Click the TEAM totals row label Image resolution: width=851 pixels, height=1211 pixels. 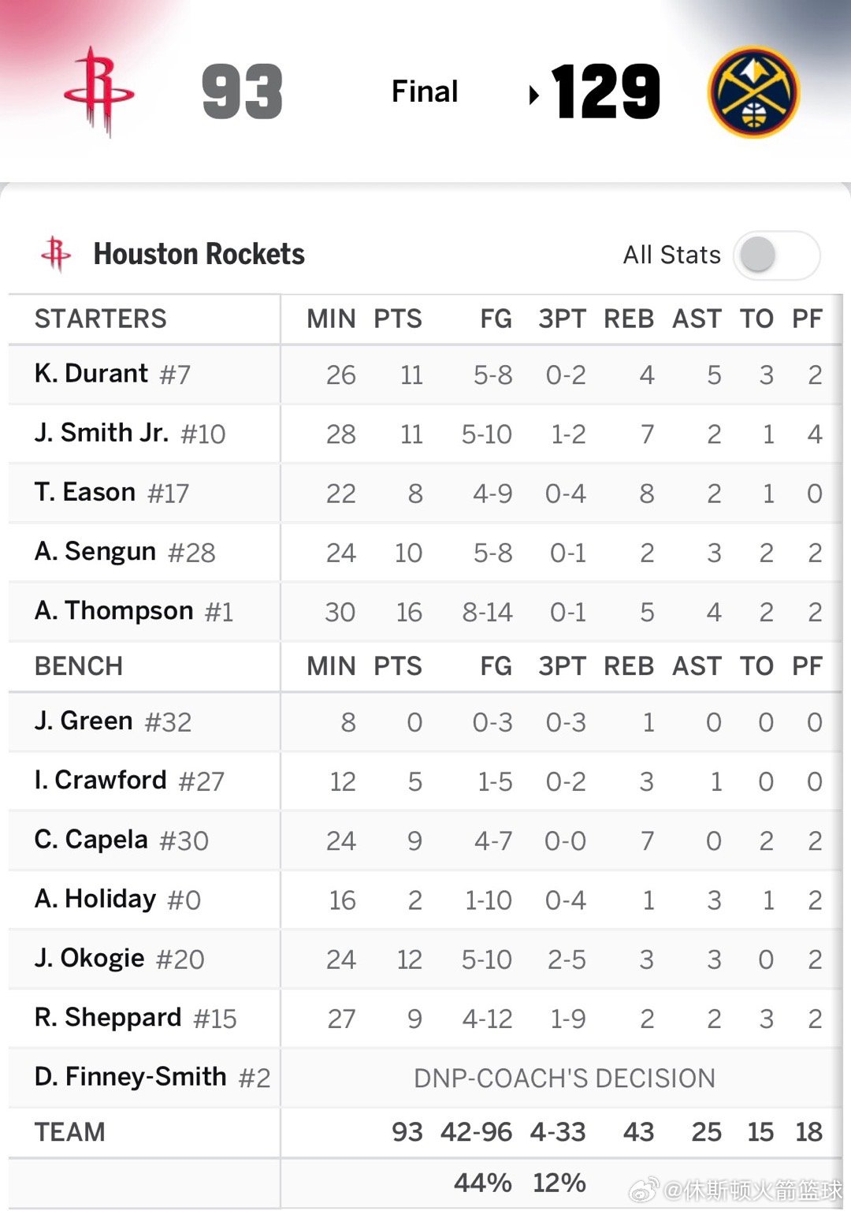point(70,1132)
